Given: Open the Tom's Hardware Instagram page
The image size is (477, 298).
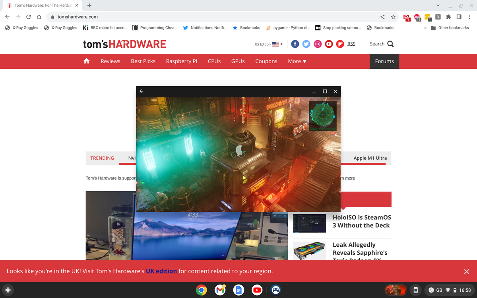Looking at the screenshot, I should (x=318, y=44).
